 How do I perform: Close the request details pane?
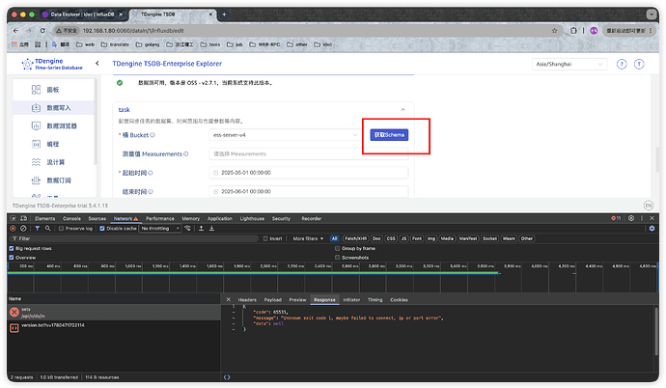(229, 300)
